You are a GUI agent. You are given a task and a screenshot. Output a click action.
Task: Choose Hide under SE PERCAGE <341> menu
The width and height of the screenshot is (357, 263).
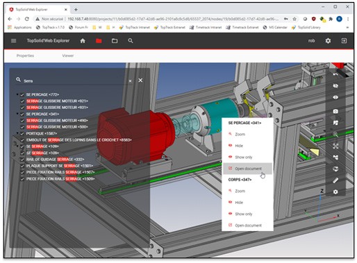click(x=247, y=146)
